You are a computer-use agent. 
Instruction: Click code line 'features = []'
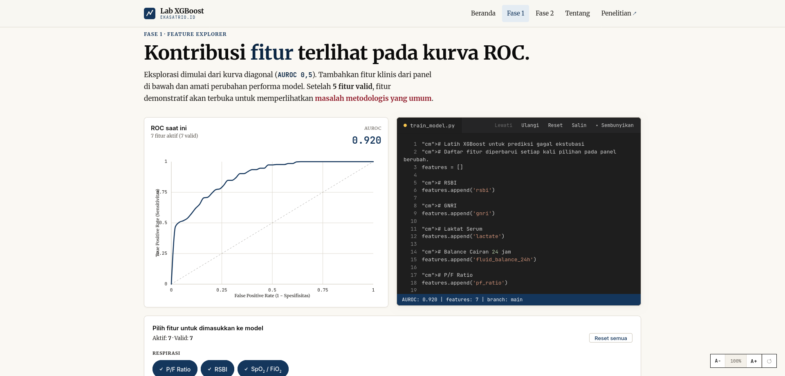[442, 167]
